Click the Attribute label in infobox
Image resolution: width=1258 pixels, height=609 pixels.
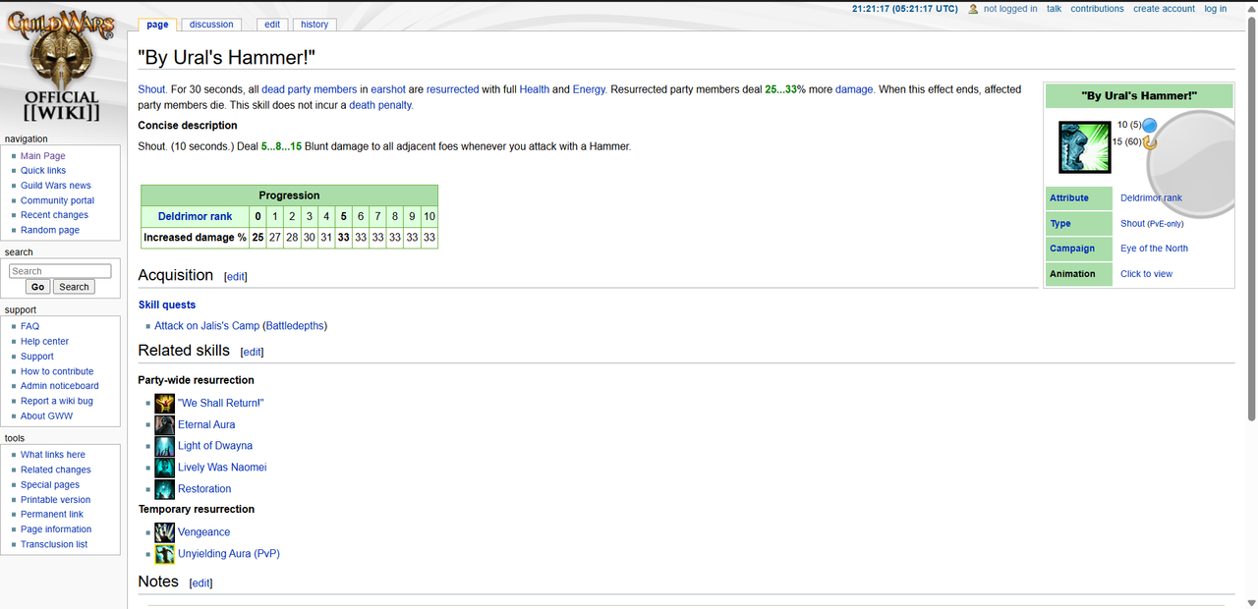click(x=1069, y=197)
